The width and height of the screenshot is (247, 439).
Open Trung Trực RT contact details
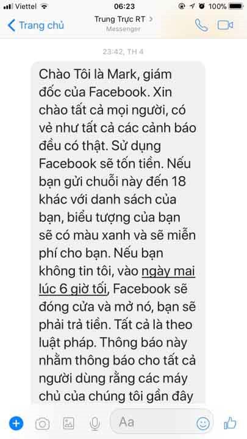click(123, 23)
